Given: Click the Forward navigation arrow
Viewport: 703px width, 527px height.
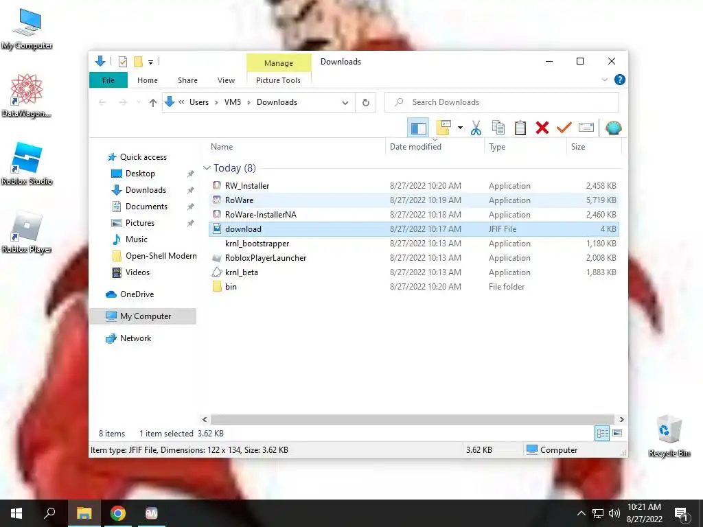Looking at the screenshot, I should pyautogui.click(x=122, y=103).
